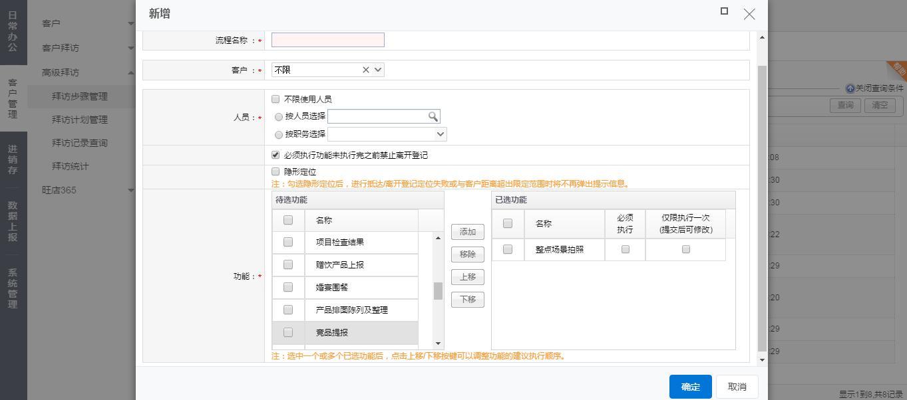907x400 pixels.
Task: Click the 添加 button
Action: click(x=467, y=232)
